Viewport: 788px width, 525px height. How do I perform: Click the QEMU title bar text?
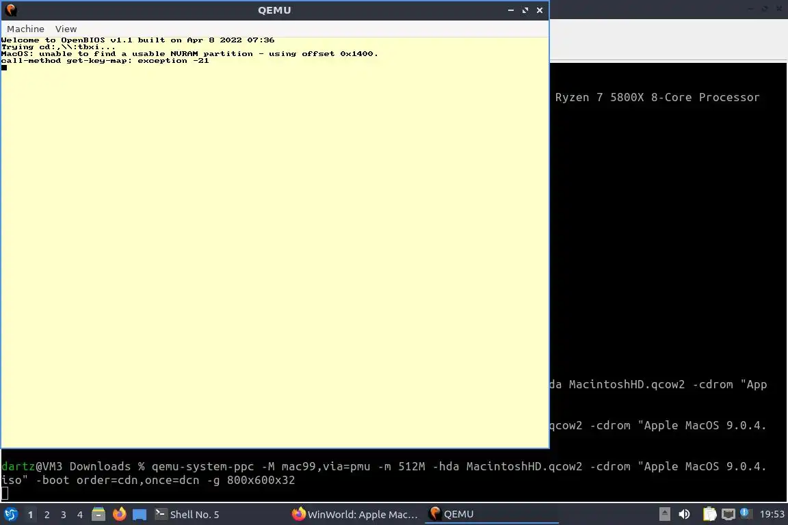274,10
